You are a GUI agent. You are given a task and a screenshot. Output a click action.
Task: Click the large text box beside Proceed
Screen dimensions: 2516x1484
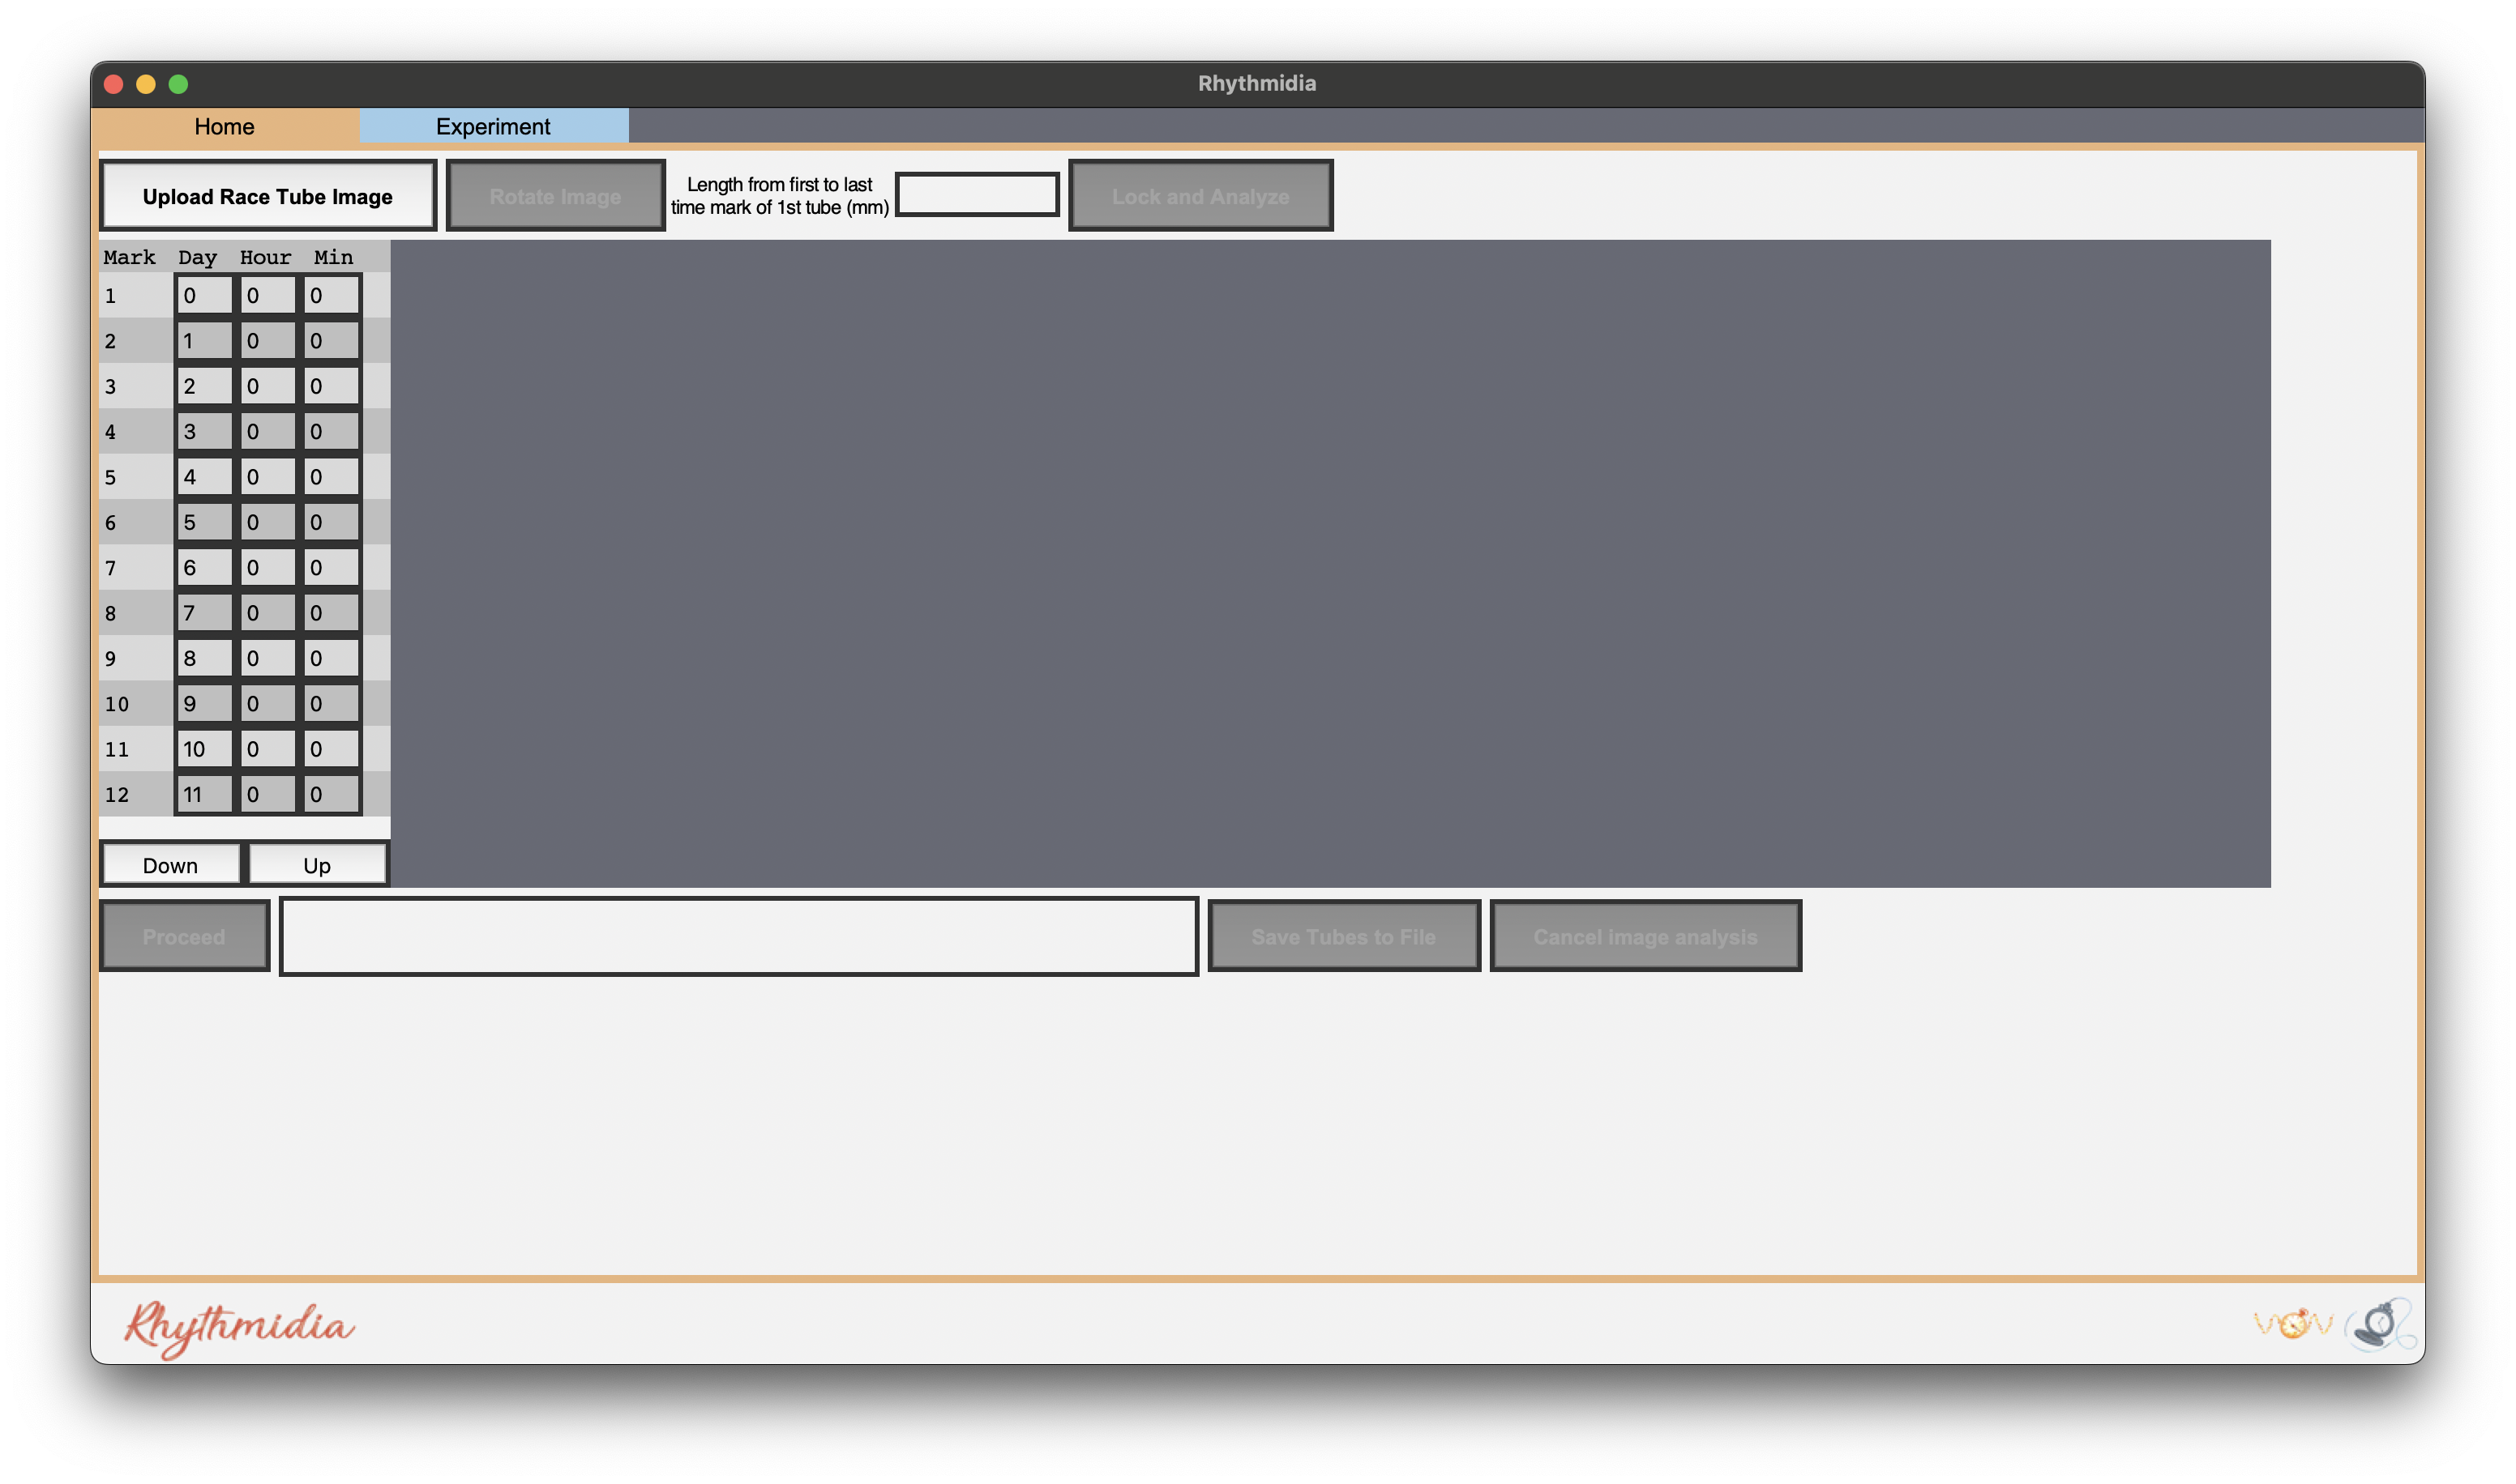[738, 936]
